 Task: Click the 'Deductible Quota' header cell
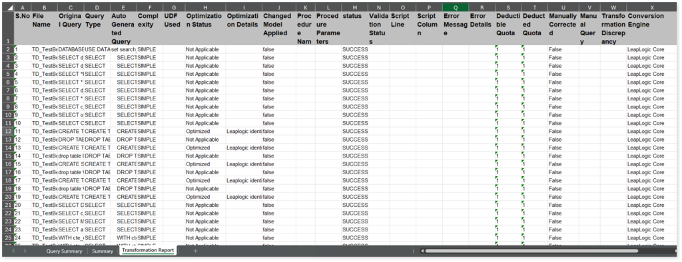[x=508, y=28]
